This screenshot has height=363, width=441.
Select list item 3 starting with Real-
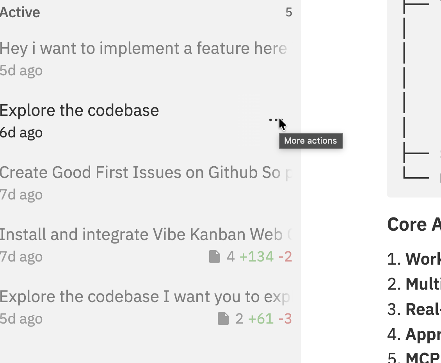coord(414,309)
